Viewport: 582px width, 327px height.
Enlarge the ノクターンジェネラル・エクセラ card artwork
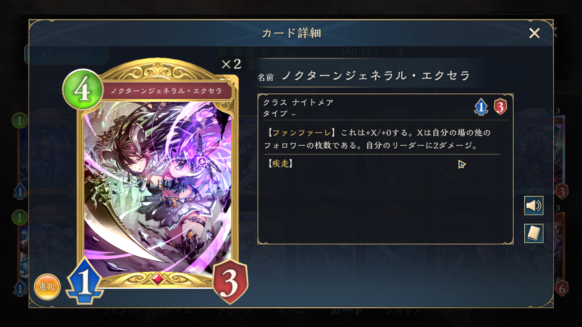pos(158,187)
